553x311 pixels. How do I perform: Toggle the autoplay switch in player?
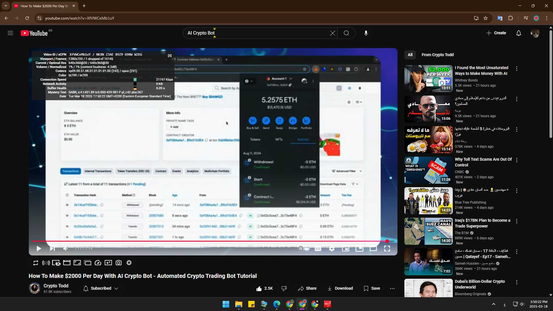(x=303, y=248)
